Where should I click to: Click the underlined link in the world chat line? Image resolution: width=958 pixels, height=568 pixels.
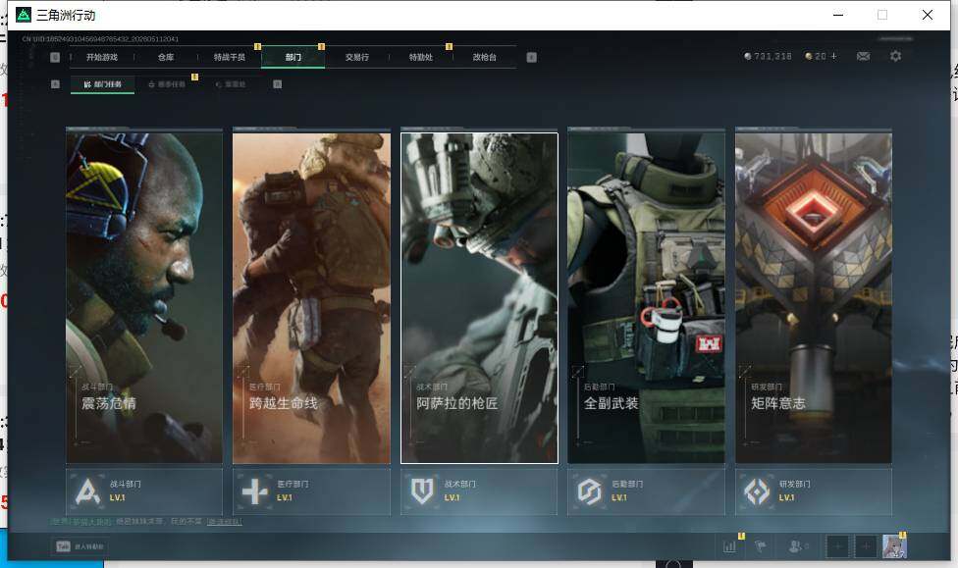coord(224,522)
